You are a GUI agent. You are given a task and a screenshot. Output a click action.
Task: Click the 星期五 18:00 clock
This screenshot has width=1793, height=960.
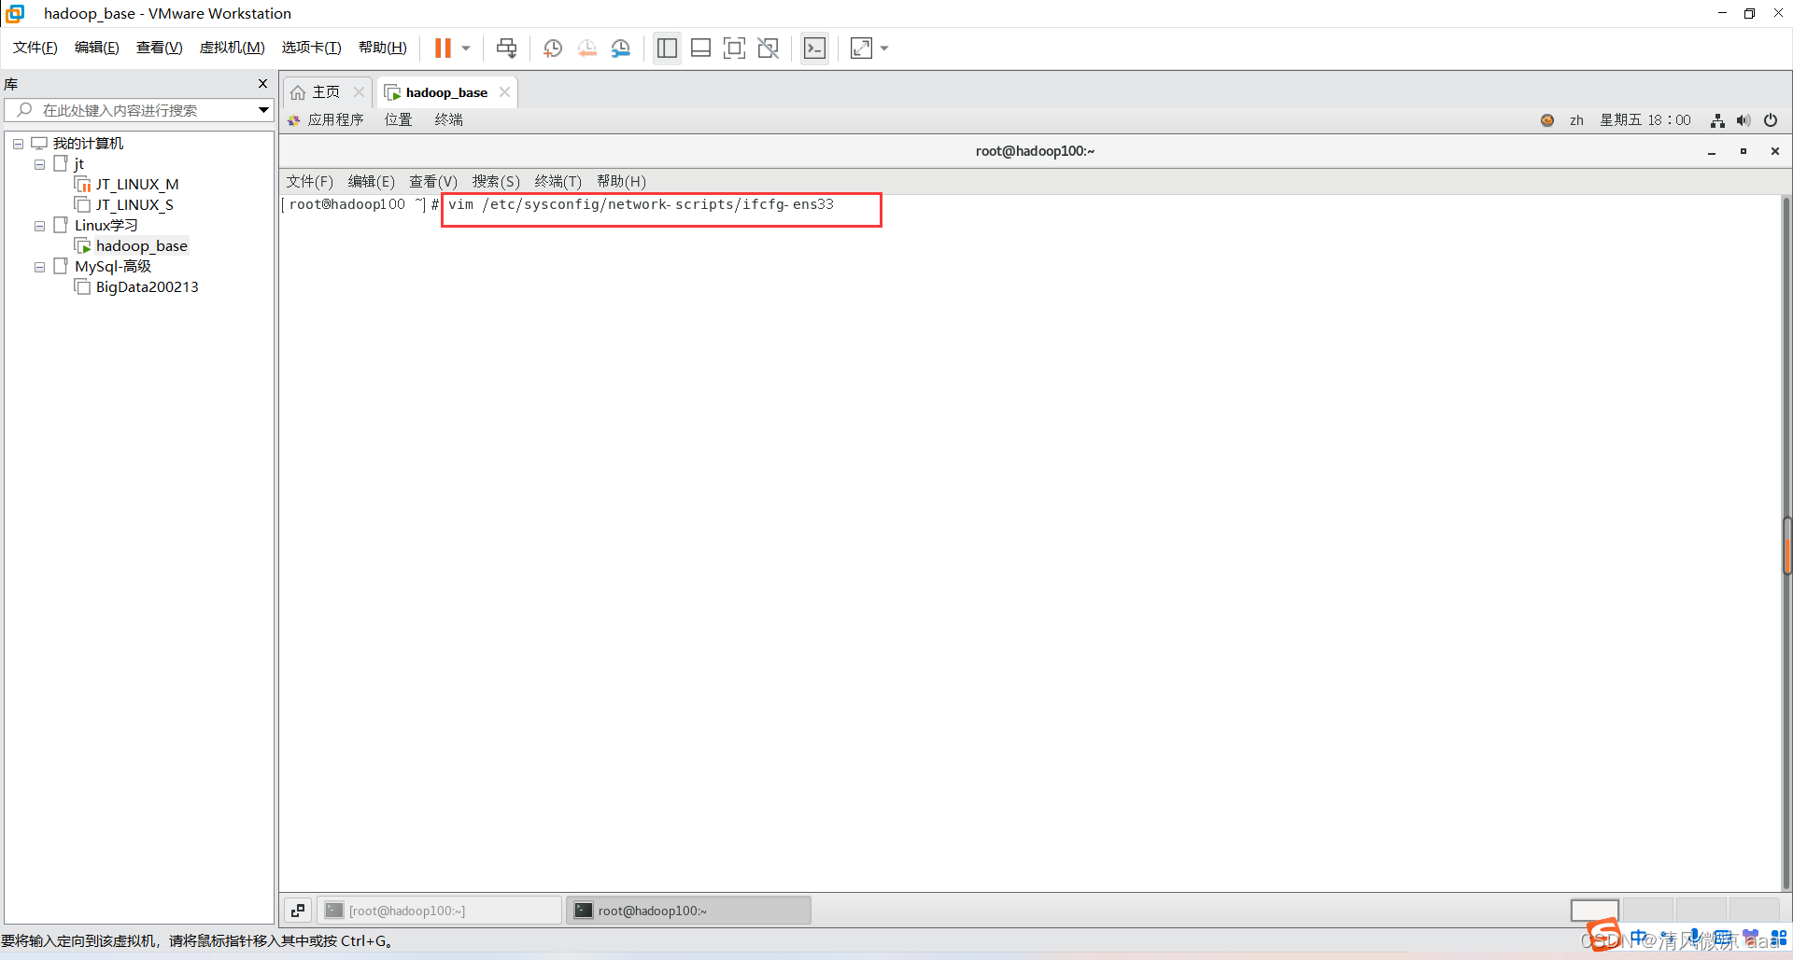1645,120
